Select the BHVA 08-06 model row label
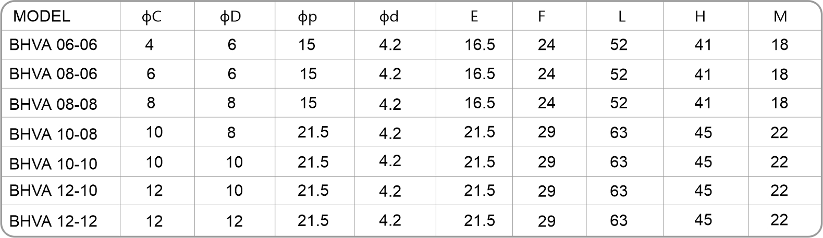The width and height of the screenshot is (823, 238). click(x=54, y=74)
